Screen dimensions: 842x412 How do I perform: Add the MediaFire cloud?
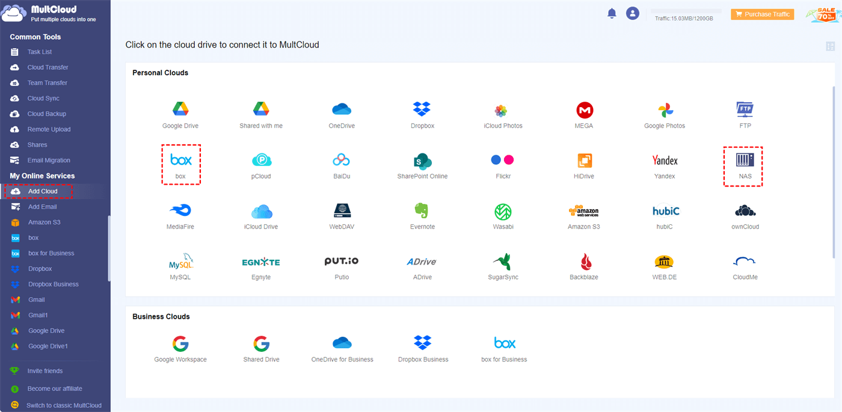coord(180,211)
